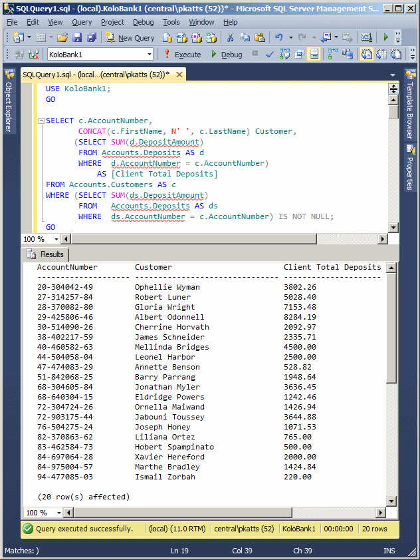Viewport: 420px width, 560px height.
Task: Click the Execute button
Action: tap(183, 55)
